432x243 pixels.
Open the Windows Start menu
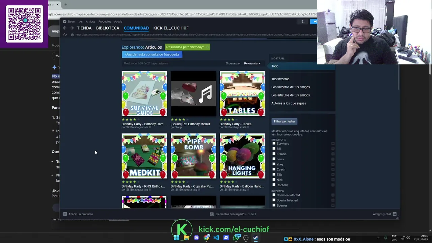[176, 238]
